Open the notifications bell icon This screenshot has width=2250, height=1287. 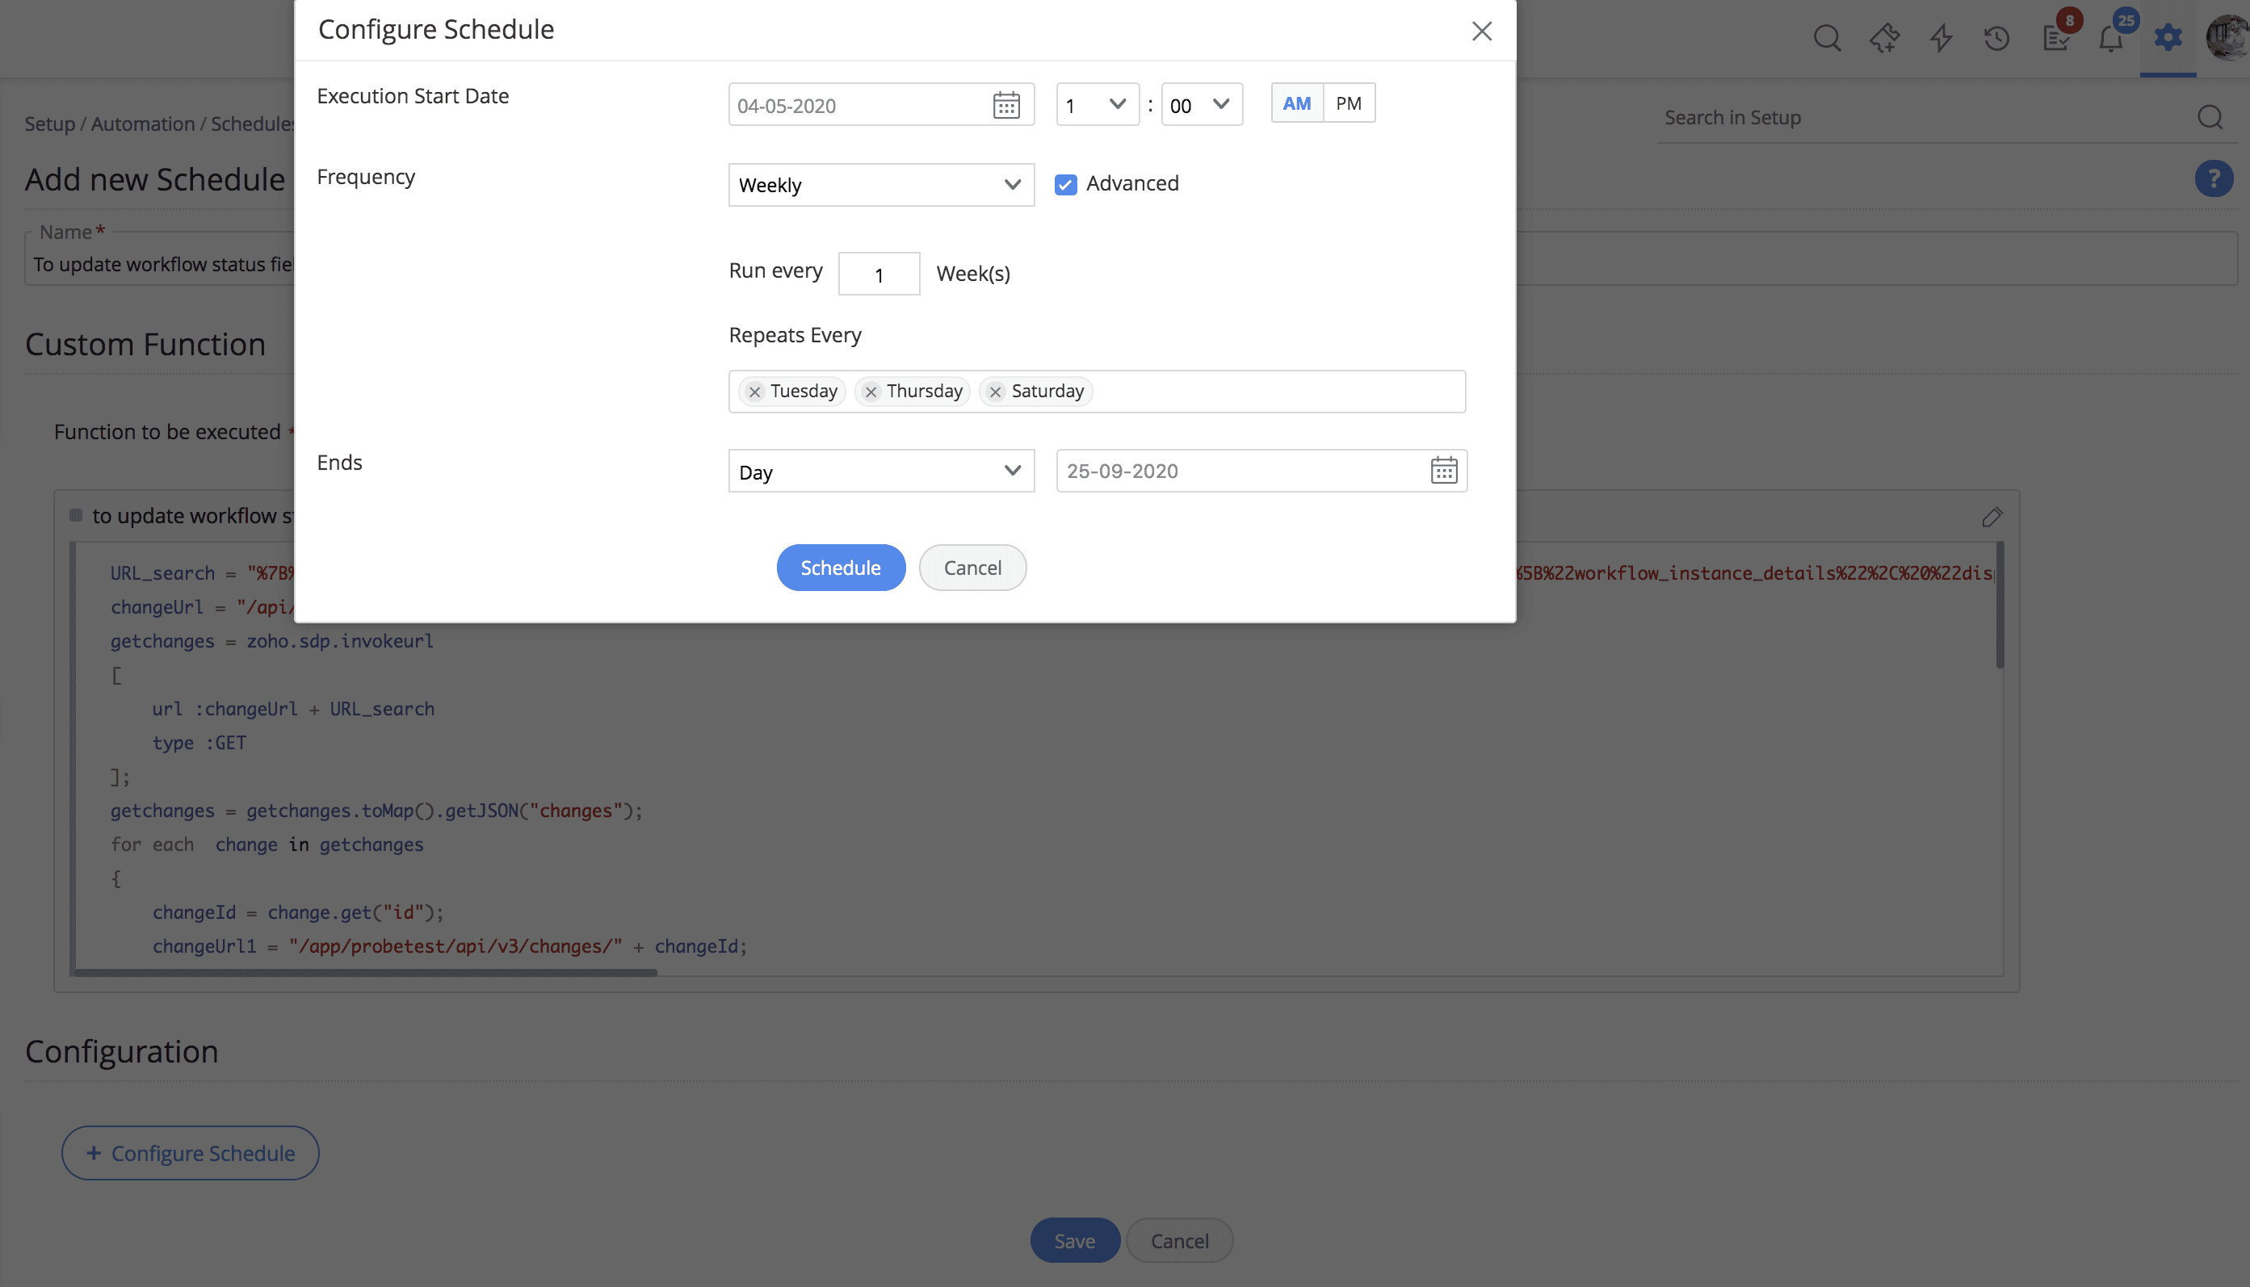[2110, 38]
